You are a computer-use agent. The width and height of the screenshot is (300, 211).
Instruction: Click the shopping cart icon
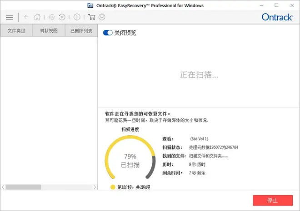click(92, 17)
